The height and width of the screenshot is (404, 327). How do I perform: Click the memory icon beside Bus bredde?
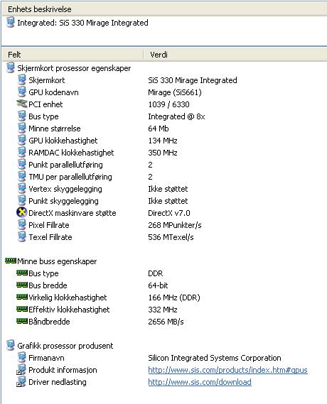pyautogui.click(x=22, y=285)
